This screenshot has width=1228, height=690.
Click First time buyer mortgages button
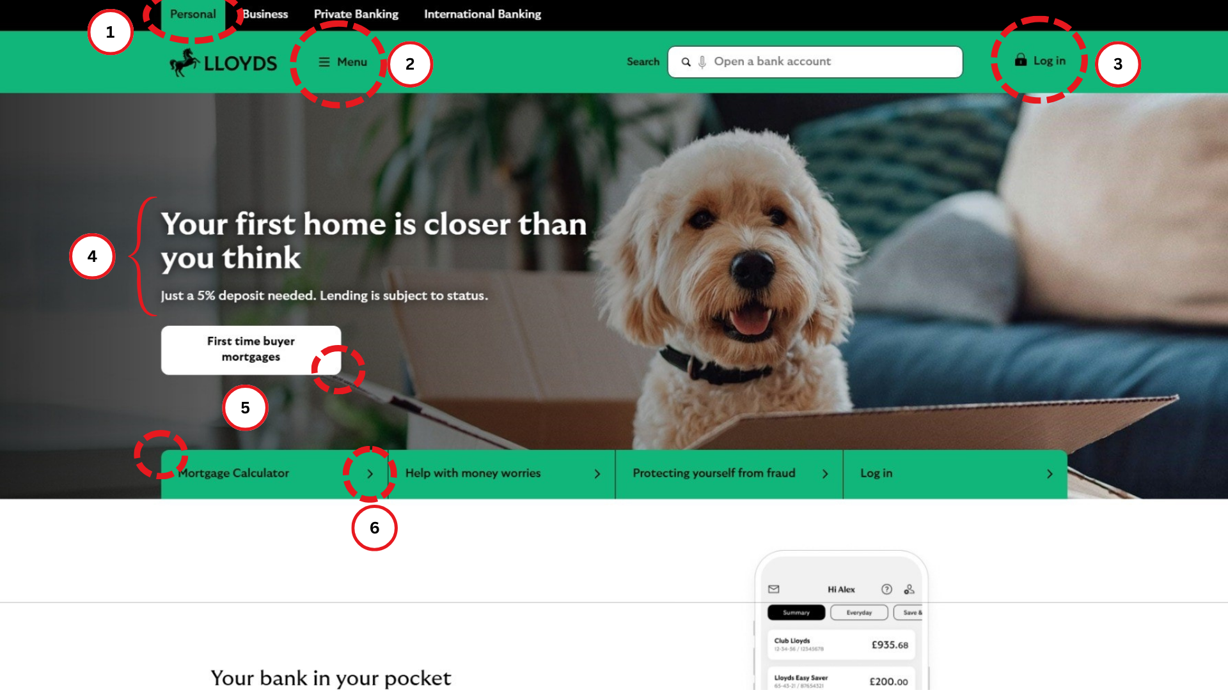click(251, 350)
